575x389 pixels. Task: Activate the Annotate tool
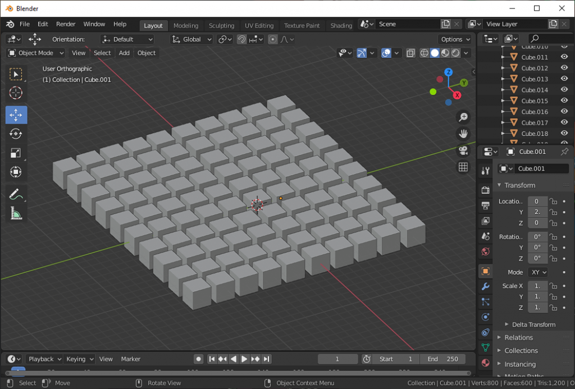point(16,195)
